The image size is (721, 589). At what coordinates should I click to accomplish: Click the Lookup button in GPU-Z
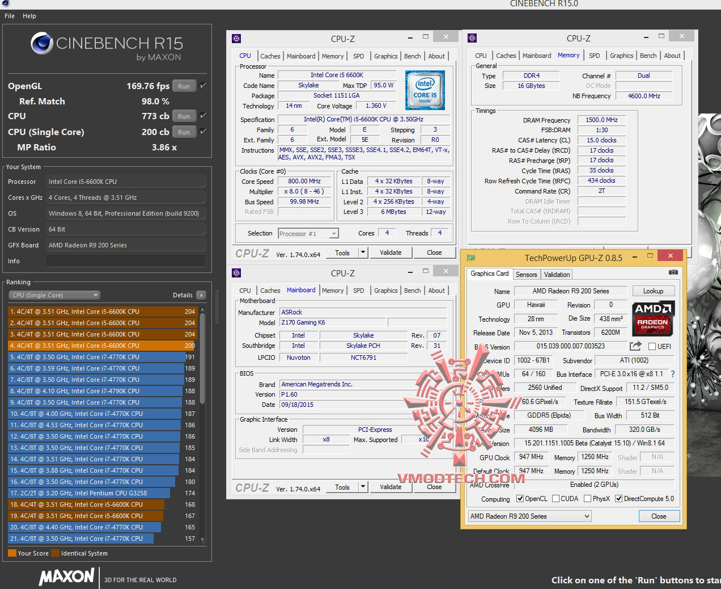click(x=653, y=291)
